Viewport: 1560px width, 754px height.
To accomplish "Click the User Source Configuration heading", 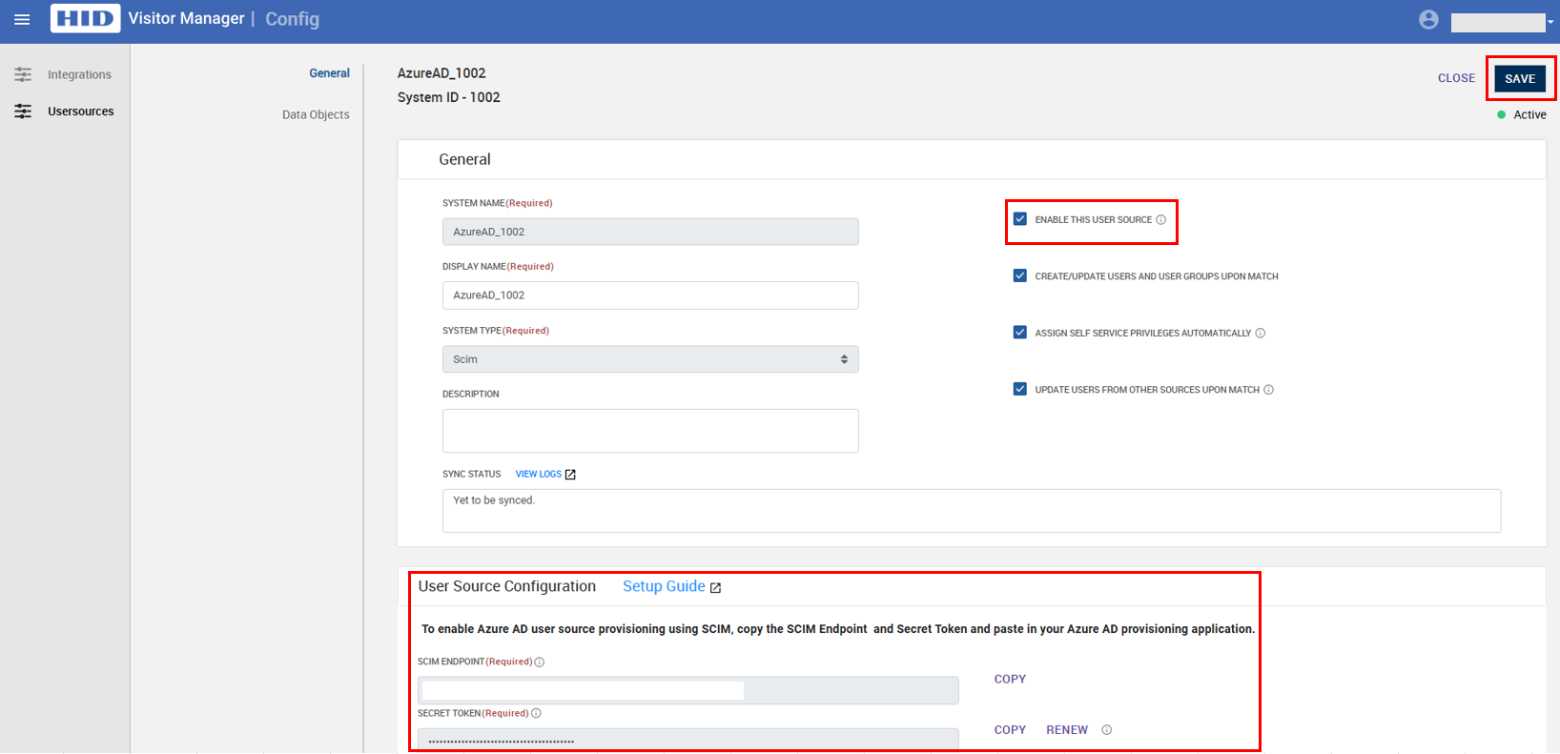I will click(x=507, y=586).
